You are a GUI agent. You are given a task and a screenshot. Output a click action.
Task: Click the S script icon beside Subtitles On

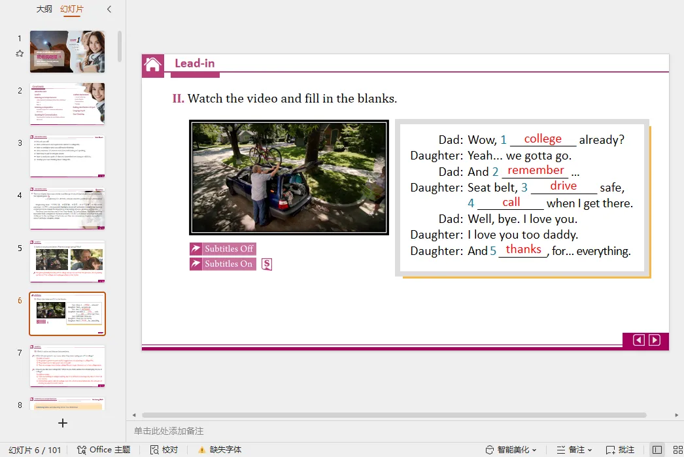click(x=267, y=264)
